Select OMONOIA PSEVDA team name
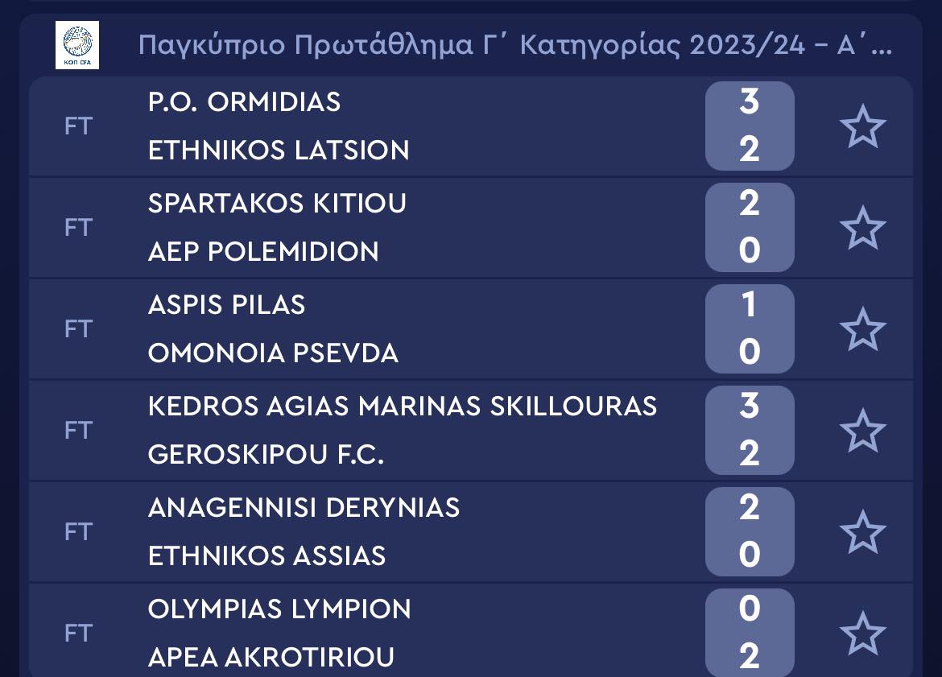 (x=274, y=353)
